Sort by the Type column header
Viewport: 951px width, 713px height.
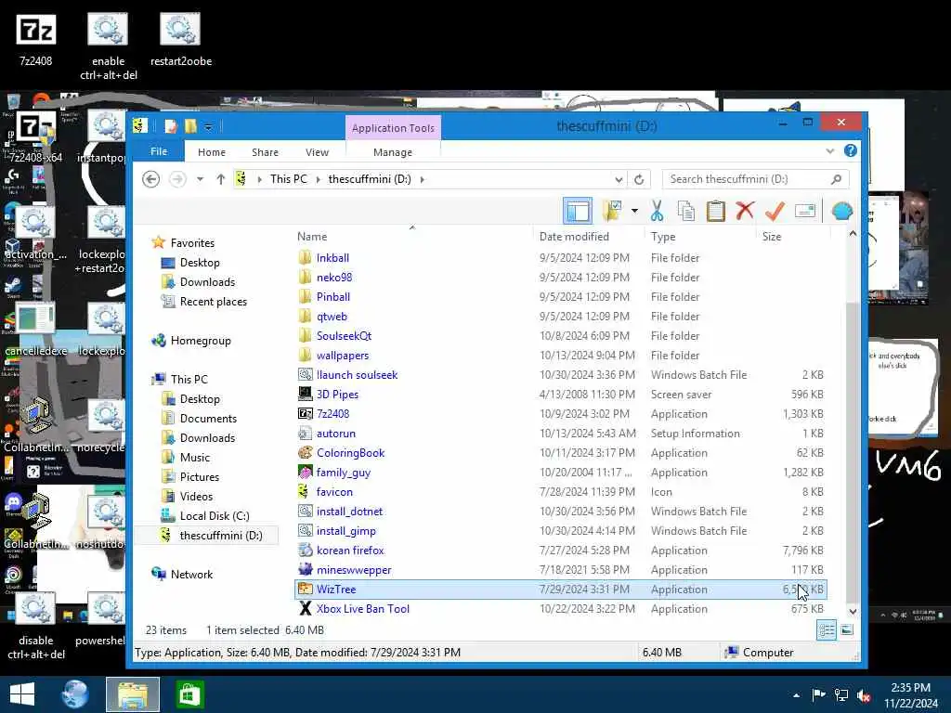tap(663, 237)
